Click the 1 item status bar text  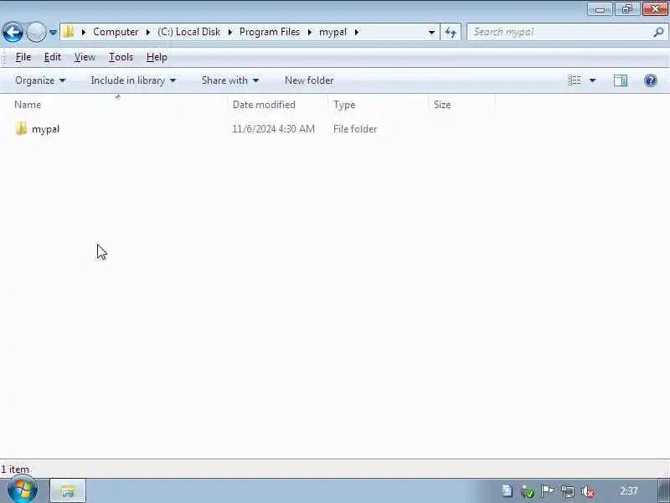(x=15, y=469)
